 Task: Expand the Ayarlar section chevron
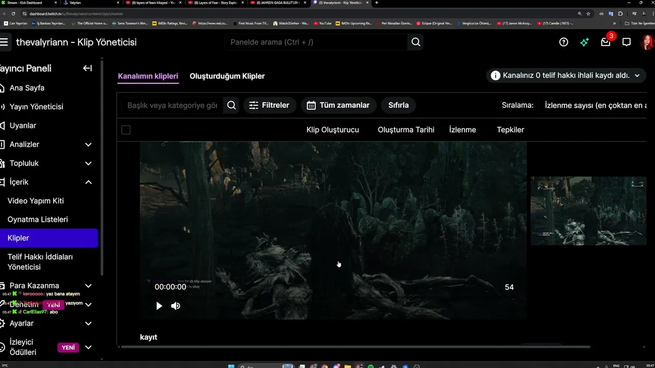coord(88,324)
